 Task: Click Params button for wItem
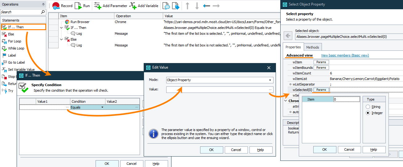click(x=321, y=62)
